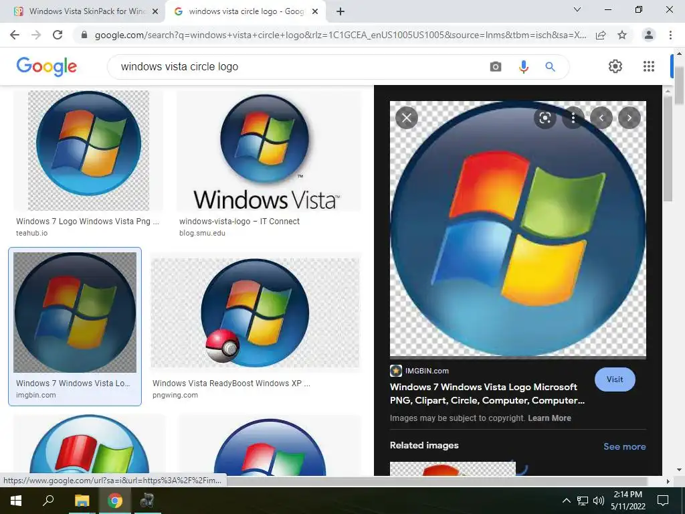Image resolution: width=685 pixels, height=514 pixels.
Task: Select the windows vista circle logo tab
Action: tap(246, 11)
